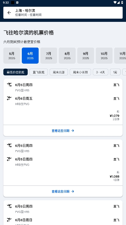
Task: Tap departing plane icon in third card
Action: click(x=9, y=206)
